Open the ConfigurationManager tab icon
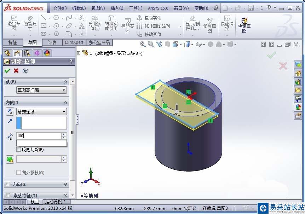Viewport: 305px width, 214px height. click(x=27, y=53)
